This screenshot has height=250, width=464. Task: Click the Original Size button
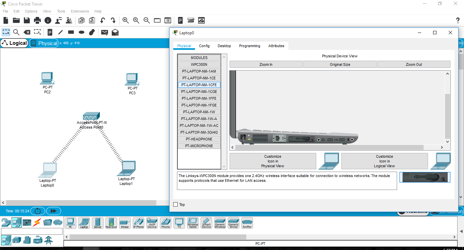[x=340, y=64]
